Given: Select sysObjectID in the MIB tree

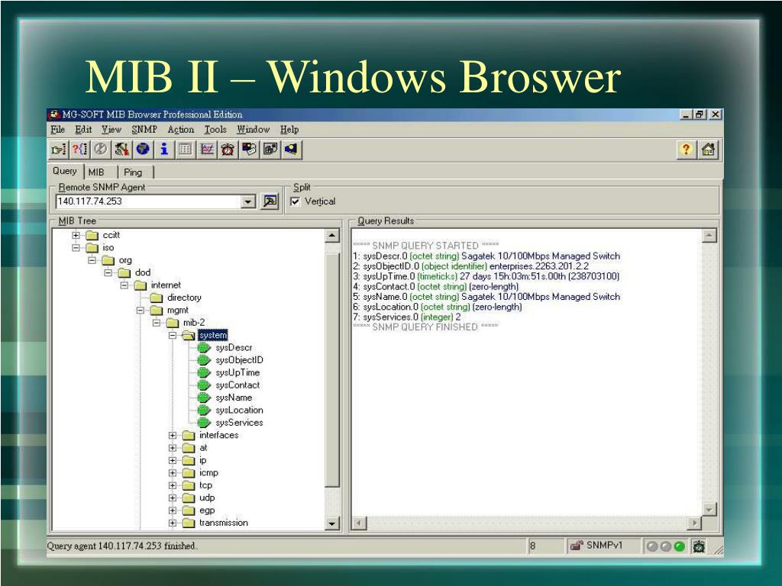Looking at the screenshot, I should [x=239, y=360].
